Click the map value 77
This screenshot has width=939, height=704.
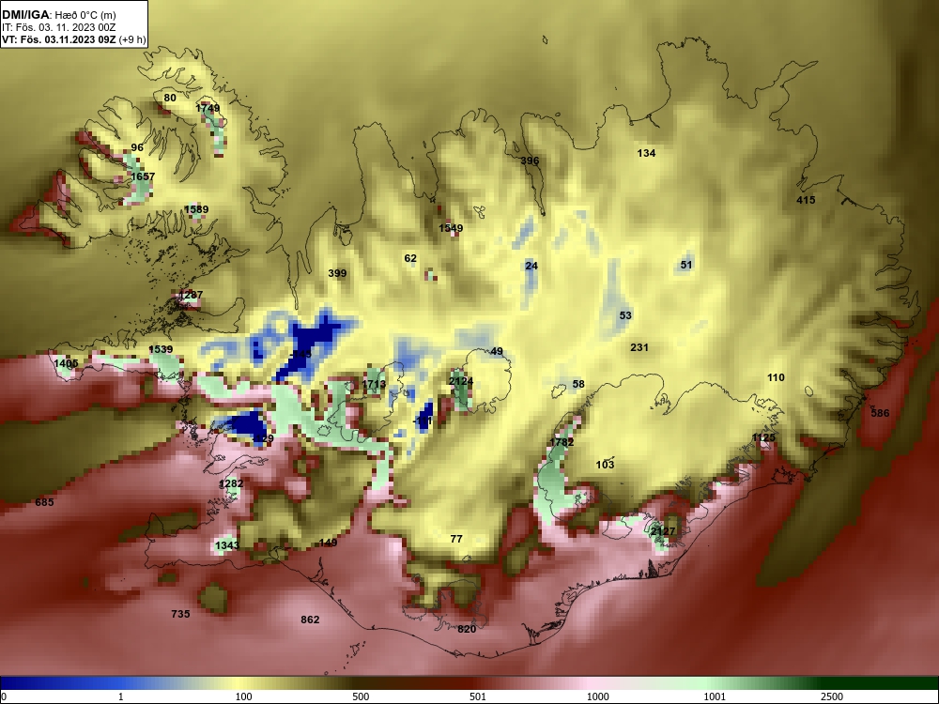pyautogui.click(x=456, y=540)
